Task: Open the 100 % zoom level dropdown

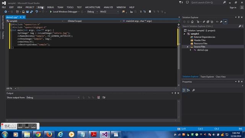Action: (11, 89)
